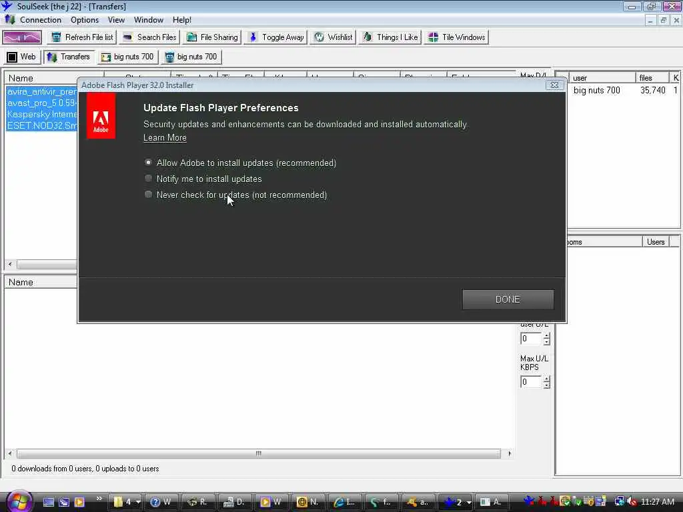This screenshot has height=512, width=683.
Task: Open the File Sharing toolbar button
Action: (212, 37)
